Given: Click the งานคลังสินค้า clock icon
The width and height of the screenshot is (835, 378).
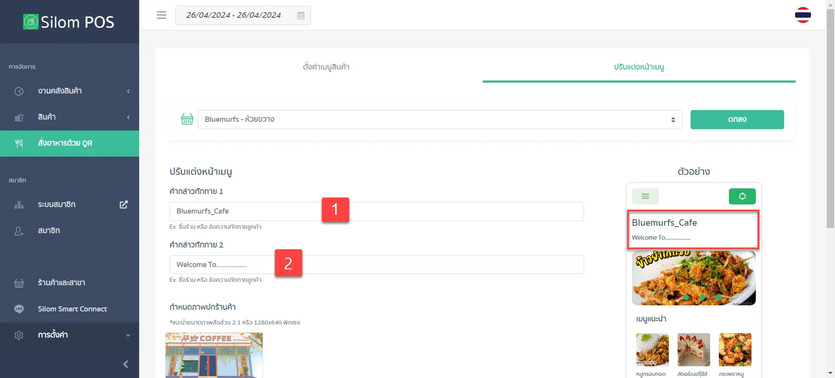Looking at the screenshot, I should coord(19,91).
